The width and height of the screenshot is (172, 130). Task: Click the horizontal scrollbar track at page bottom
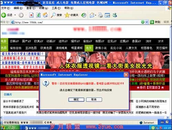click(84, 118)
